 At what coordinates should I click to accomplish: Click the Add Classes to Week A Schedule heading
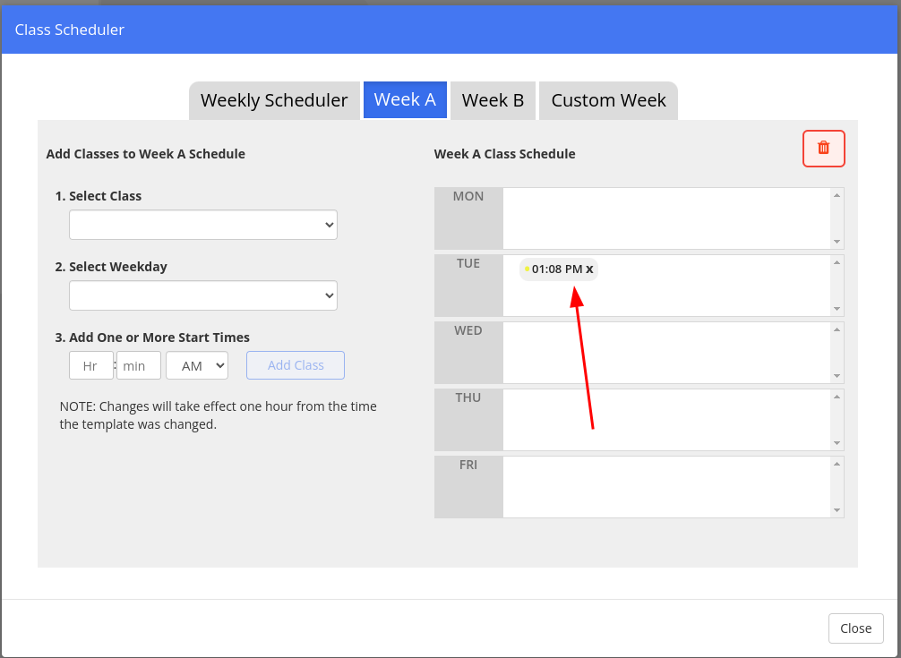tap(145, 154)
